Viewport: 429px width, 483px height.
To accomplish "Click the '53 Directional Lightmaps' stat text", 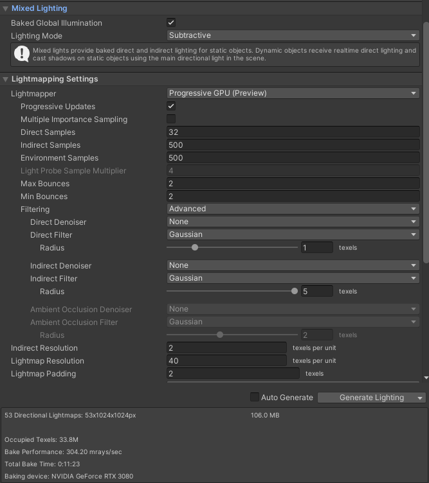I will point(70,415).
